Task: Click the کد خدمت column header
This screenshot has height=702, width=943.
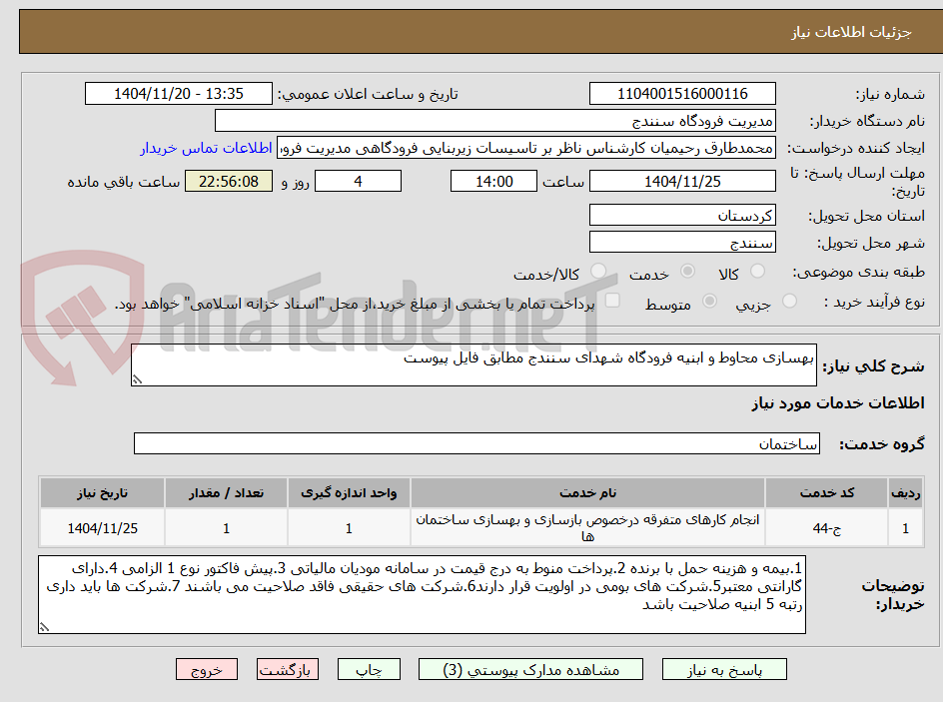Action: (x=827, y=493)
